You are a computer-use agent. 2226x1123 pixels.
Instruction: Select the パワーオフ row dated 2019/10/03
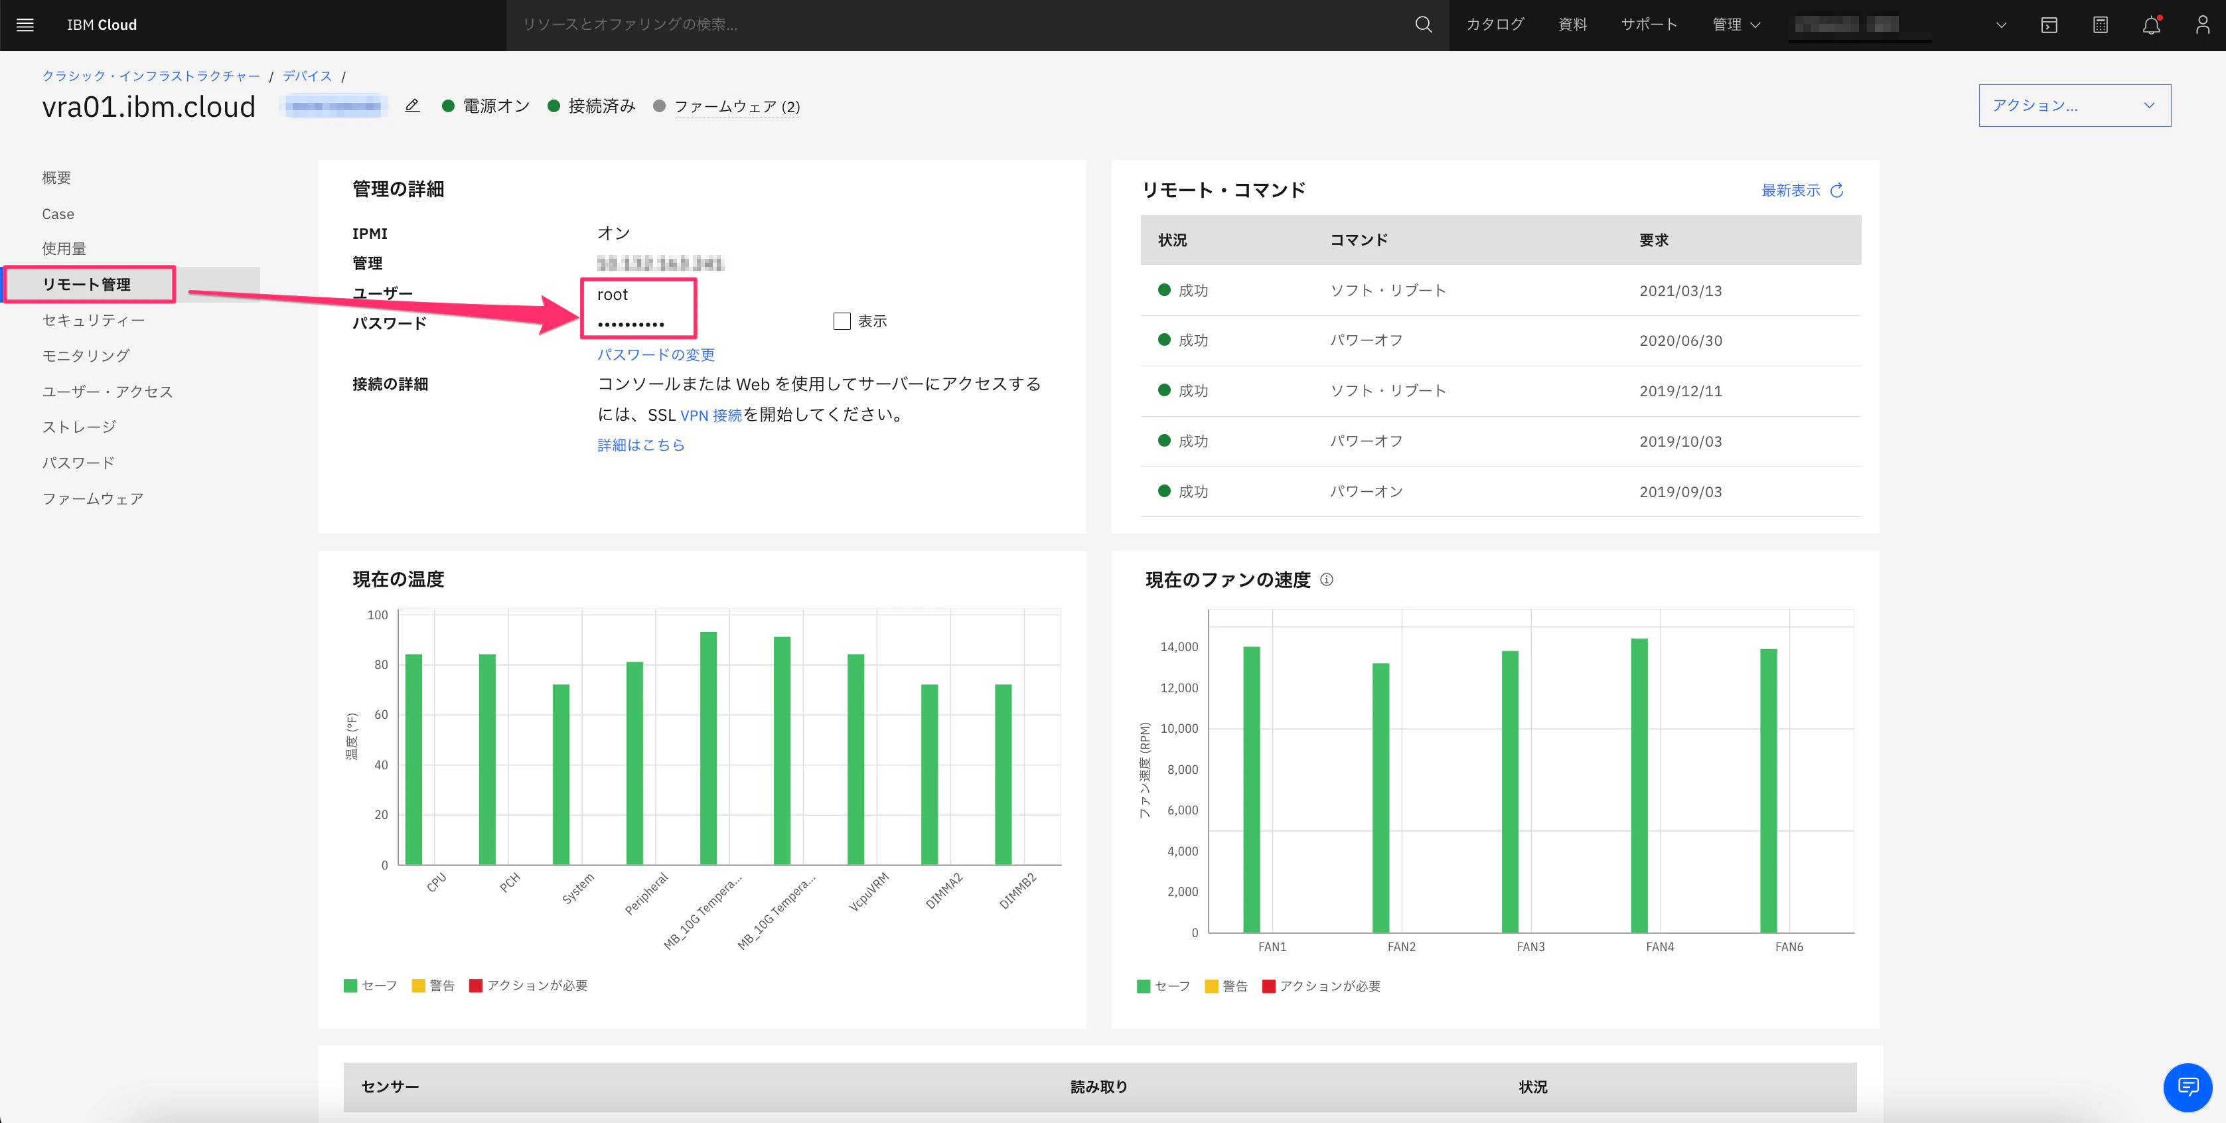(x=1500, y=441)
